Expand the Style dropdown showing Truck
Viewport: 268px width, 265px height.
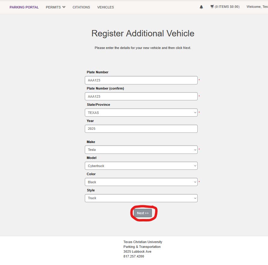pos(141,198)
